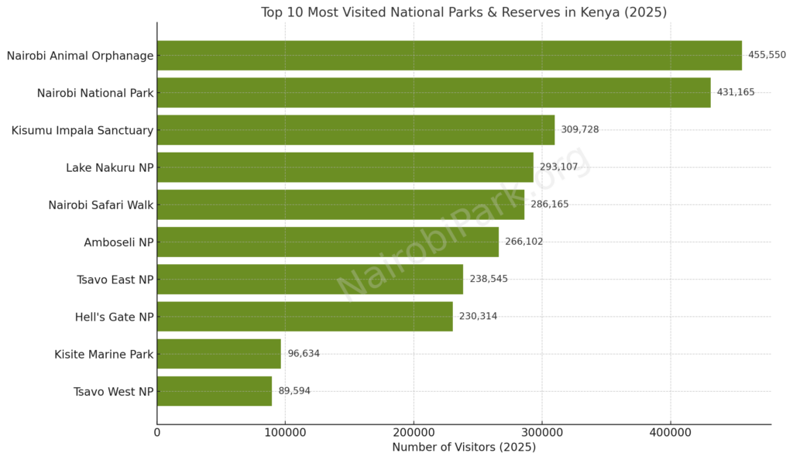Select the Kisumu Impala Sanctuary bar
Viewport: 793px width, 460px height.
(x=356, y=130)
